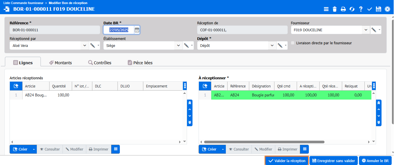
Task: Open calendar picker for Date BR
Action: (x=137, y=30)
